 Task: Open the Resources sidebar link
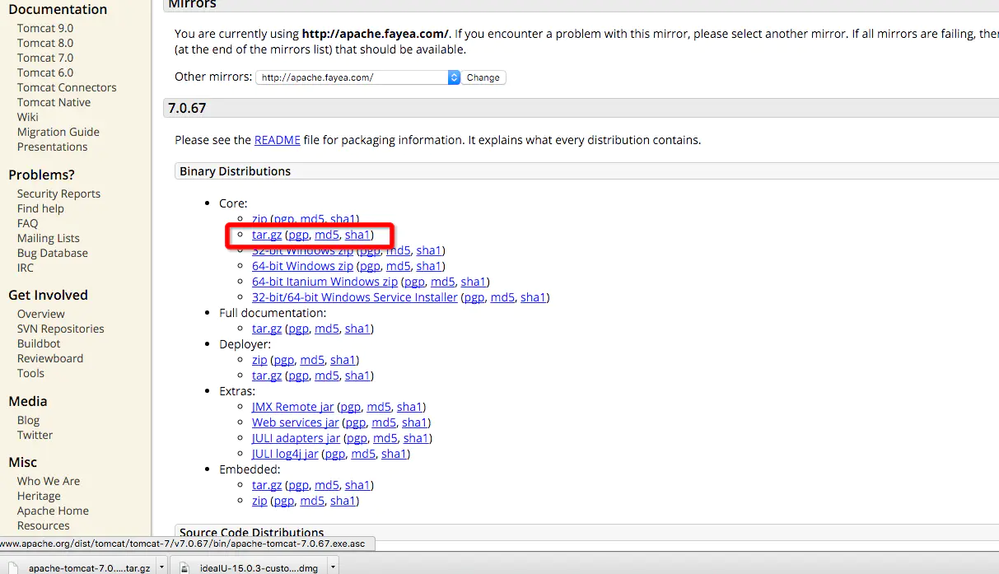click(x=44, y=525)
